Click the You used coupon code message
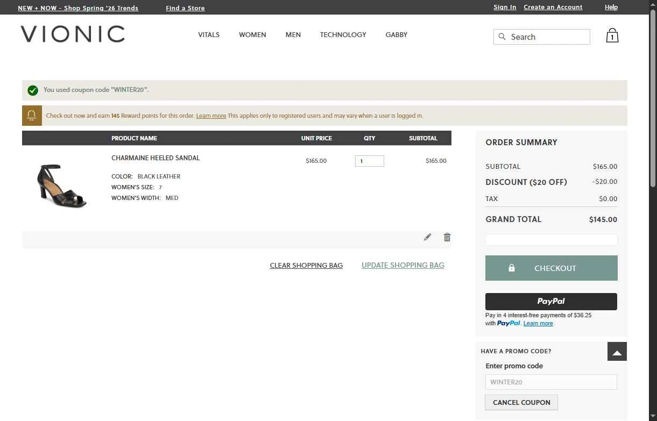This screenshot has height=421, width=657. point(96,90)
